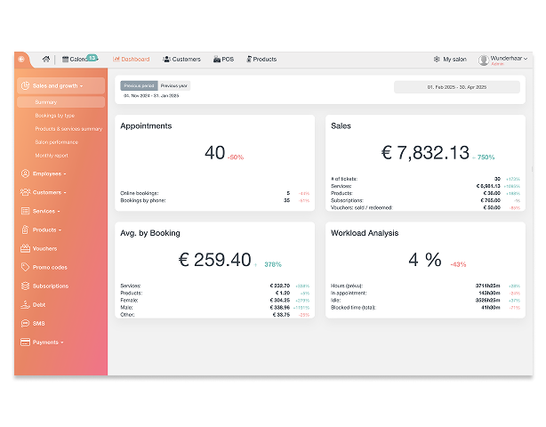This screenshot has height=427, width=546.
Task: Click the Online bookings row
Action: coord(215,193)
